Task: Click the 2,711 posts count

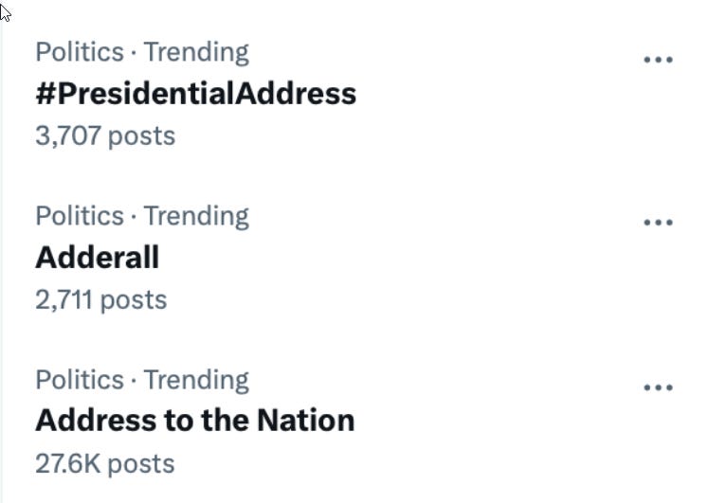Action: coord(101,300)
